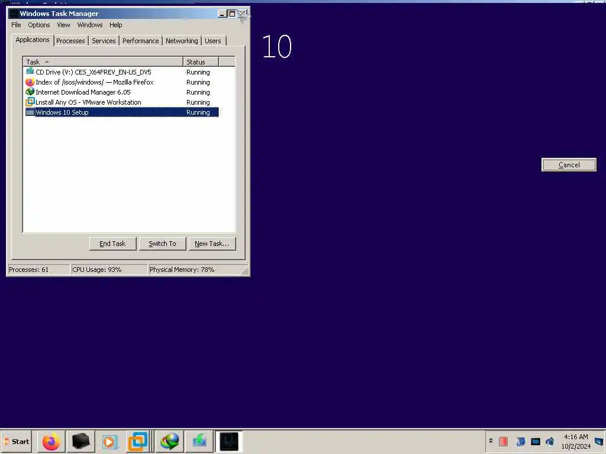606x454 pixels.
Task: Open the Help menu
Action: tap(115, 25)
